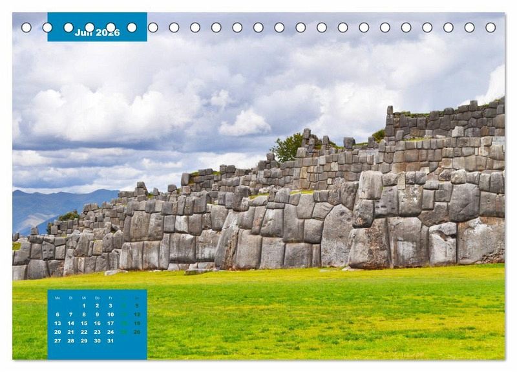Choose Sunday date 19 in the calendar
Screen dimensions: 517x372
(137, 323)
